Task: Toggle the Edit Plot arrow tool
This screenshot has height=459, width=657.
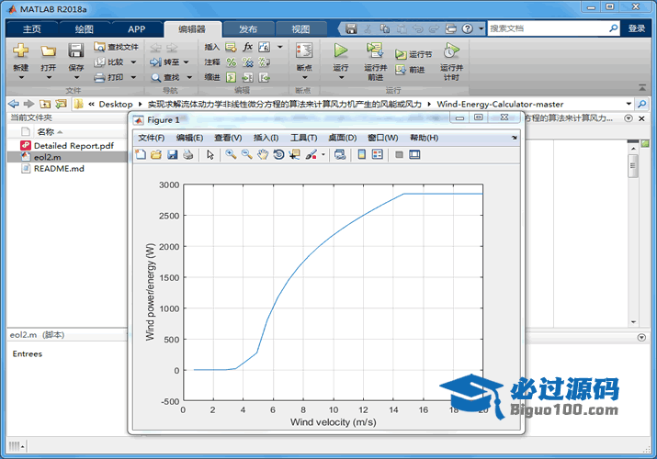Action: tap(210, 155)
